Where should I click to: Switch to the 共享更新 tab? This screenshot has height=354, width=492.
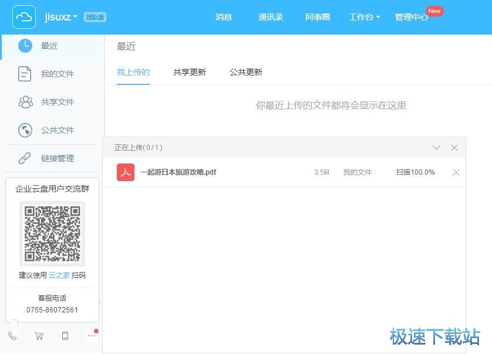tap(190, 72)
